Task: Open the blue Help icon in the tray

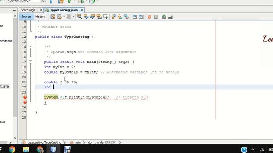Action: [244, 149]
